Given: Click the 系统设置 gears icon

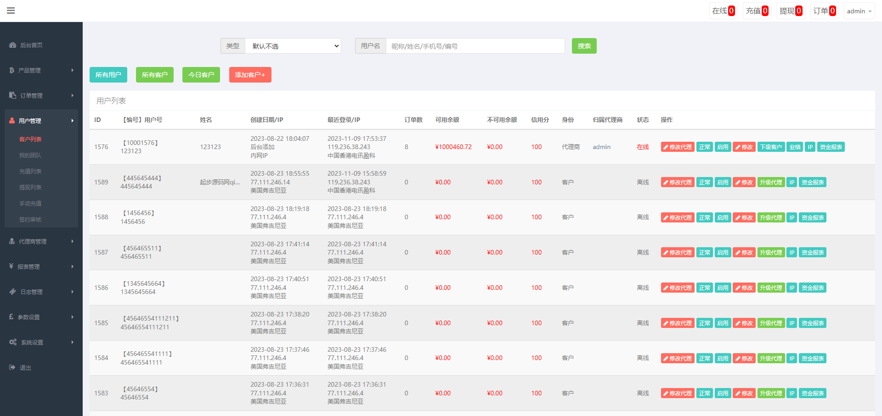Looking at the screenshot, I should pyautogui.click(x=12, y=342).
